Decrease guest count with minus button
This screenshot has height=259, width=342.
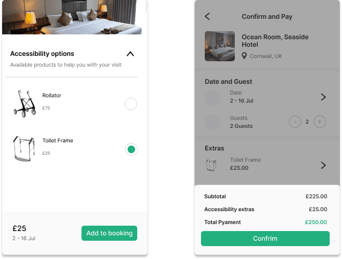pyautogui.click(x=295, y=122)
